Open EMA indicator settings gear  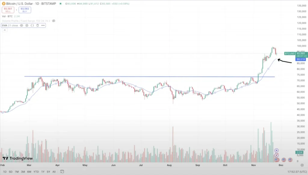point(27,26)
